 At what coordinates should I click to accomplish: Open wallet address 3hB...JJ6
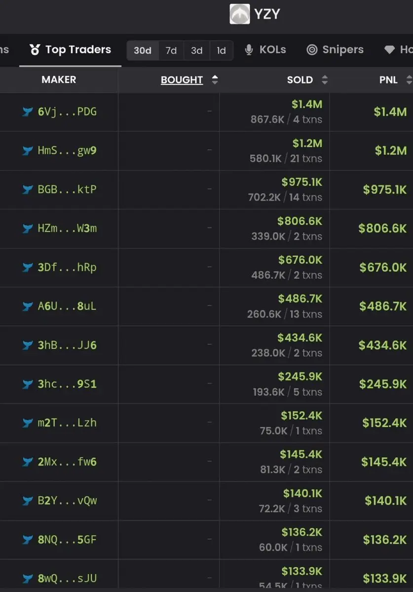[67, 345]
